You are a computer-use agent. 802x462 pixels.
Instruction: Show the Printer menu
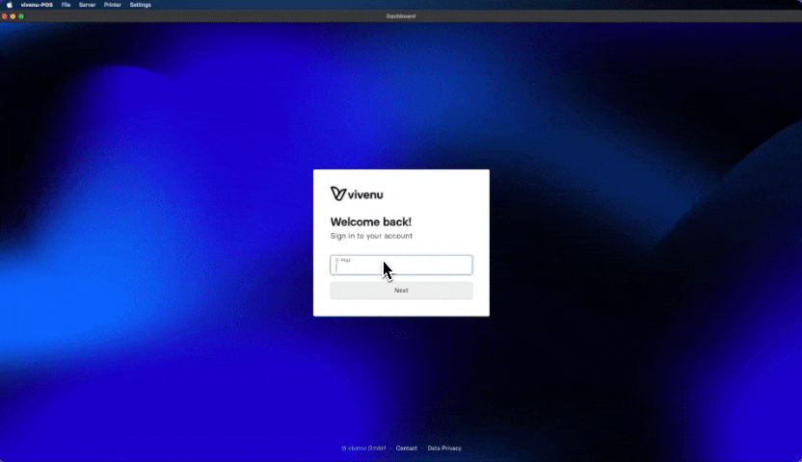point(113,5)
